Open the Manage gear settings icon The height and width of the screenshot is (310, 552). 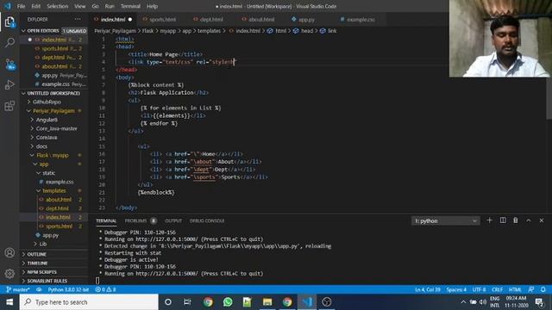[x=9, y=273]
